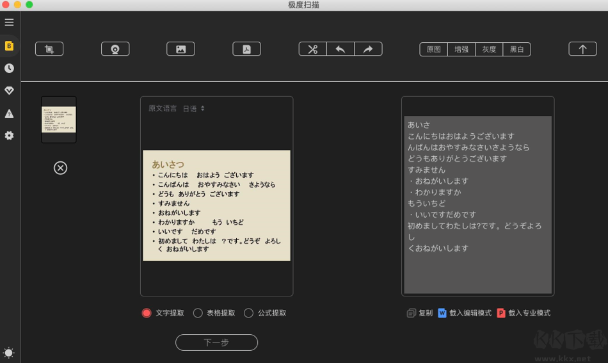Open 日语 source language dropdown

point(193,109)
